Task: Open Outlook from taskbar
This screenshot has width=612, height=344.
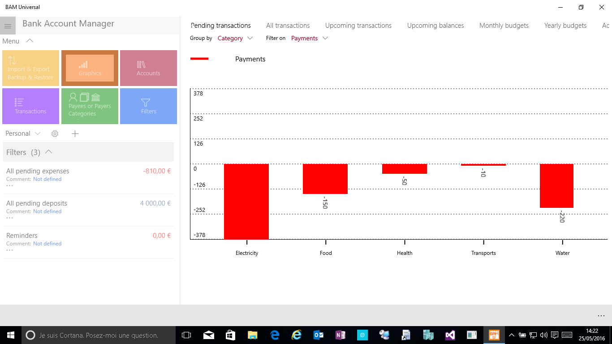Action: (319, 335)
